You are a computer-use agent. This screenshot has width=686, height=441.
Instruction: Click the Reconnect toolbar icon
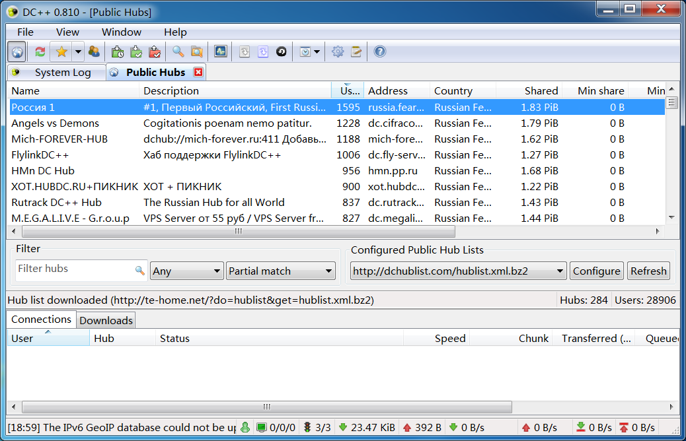point(40,51)
